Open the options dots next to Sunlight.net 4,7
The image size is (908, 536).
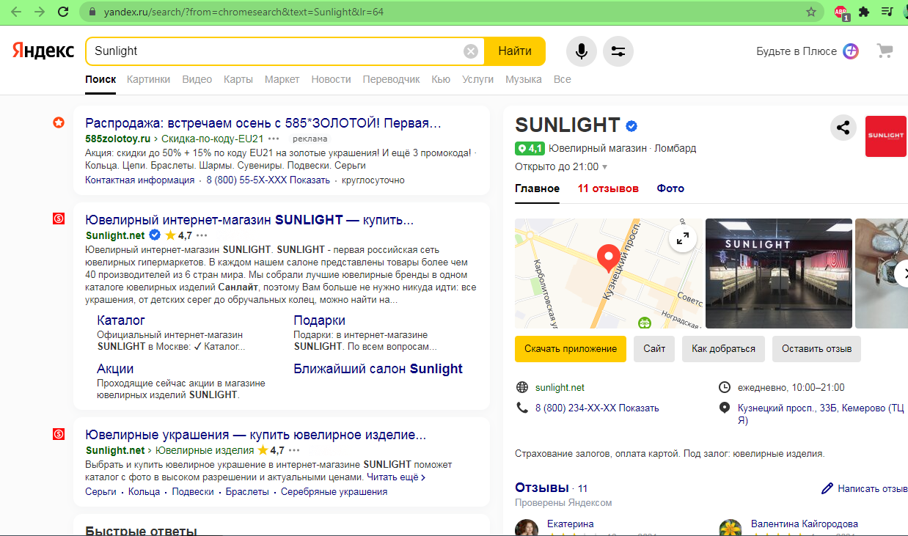pyautogui.click(x=202, y=235)
